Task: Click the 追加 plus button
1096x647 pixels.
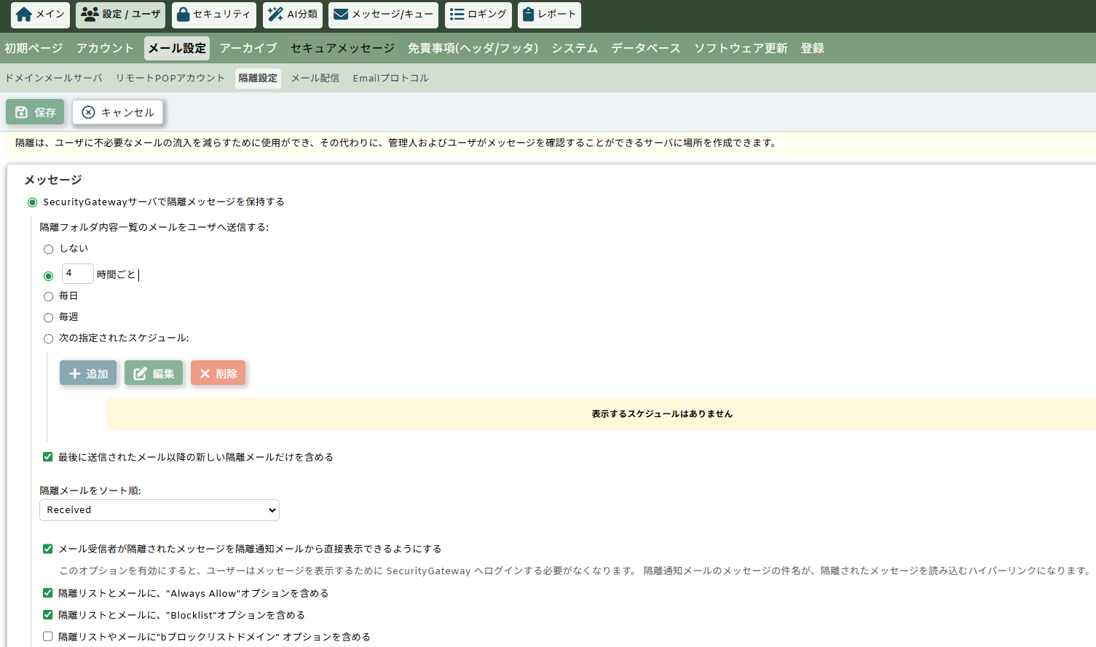Action: coord(88,373)
